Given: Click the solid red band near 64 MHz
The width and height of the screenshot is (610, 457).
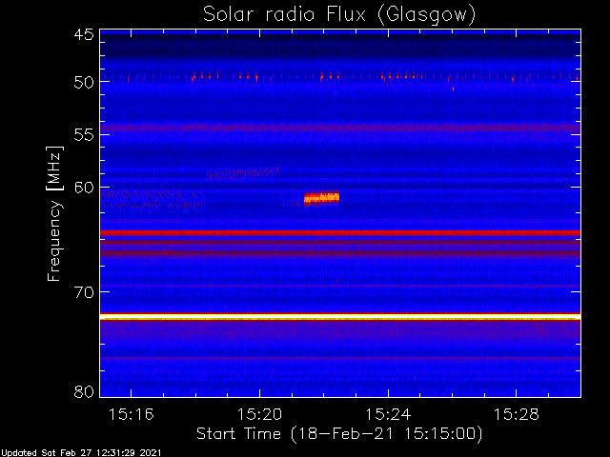Looking at the screenshot, I should pyautogui.click(x=340, y=232).
